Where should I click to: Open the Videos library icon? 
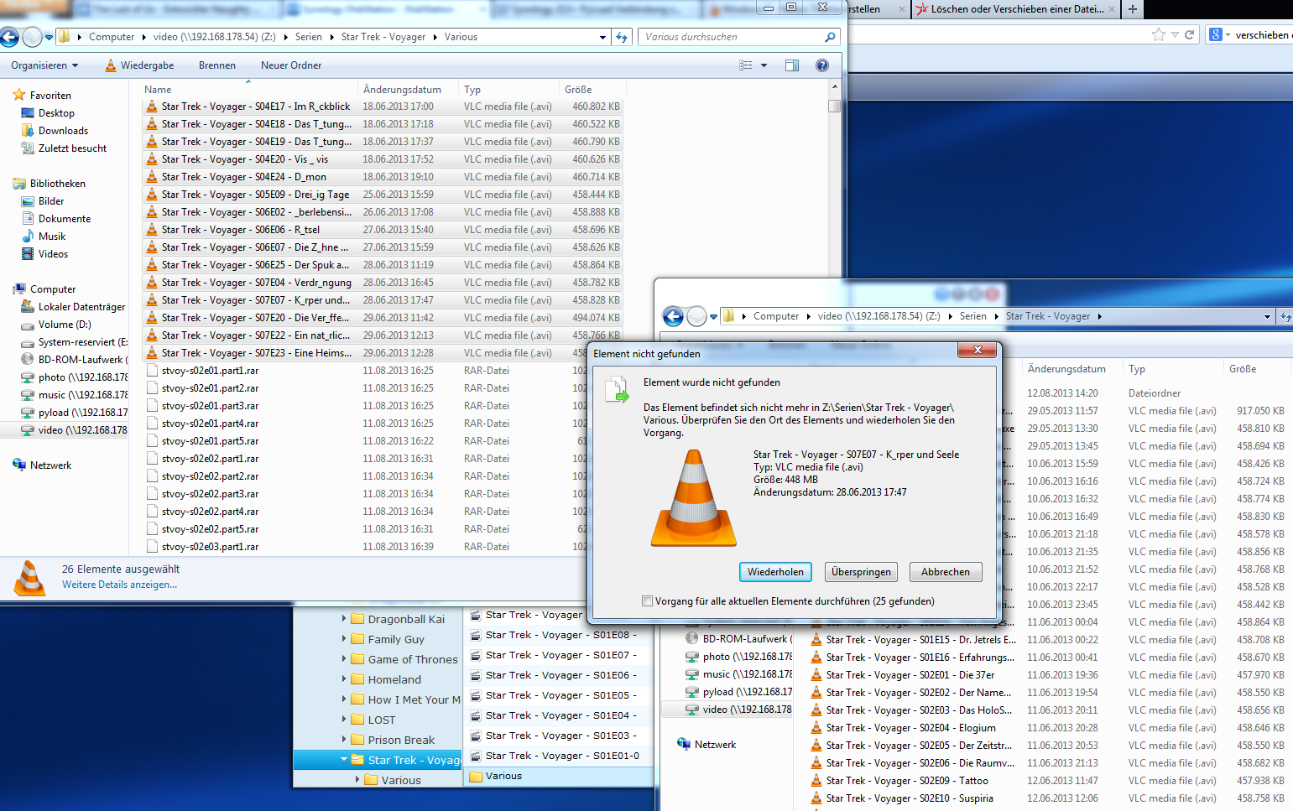click(28, 254)
